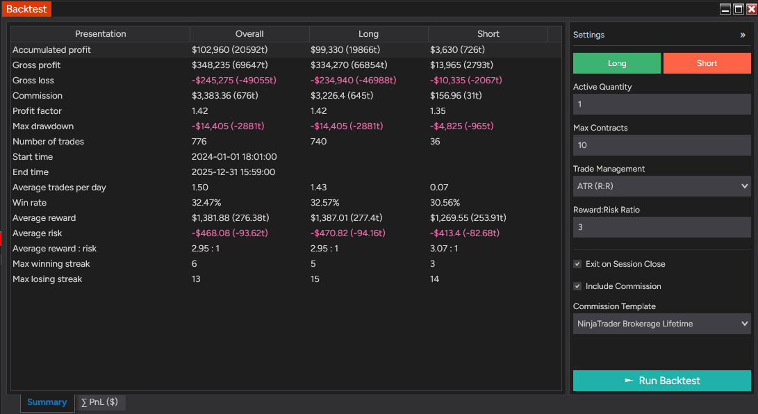Click overall accumulated profit $102,960 (20592t)
Viewport: 758px width, 414px height.
click(x=230, y=50)
